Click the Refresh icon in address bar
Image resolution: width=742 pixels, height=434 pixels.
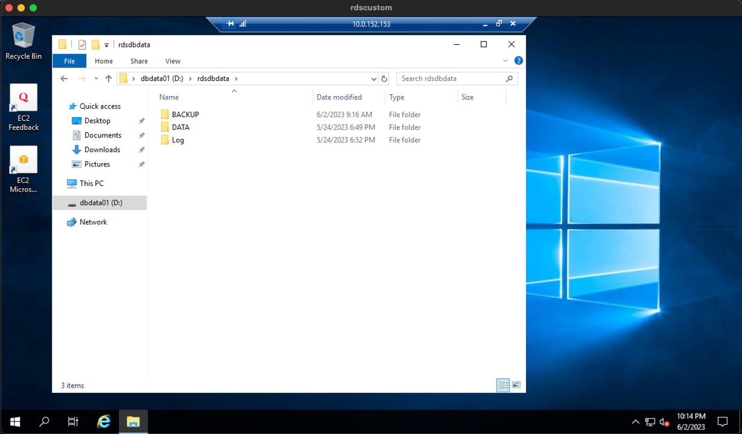click(384, 78)
